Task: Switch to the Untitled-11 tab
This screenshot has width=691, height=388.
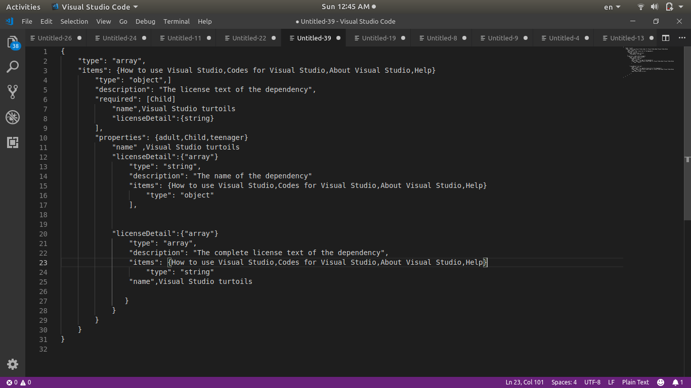Action: [x=184, y=38]
